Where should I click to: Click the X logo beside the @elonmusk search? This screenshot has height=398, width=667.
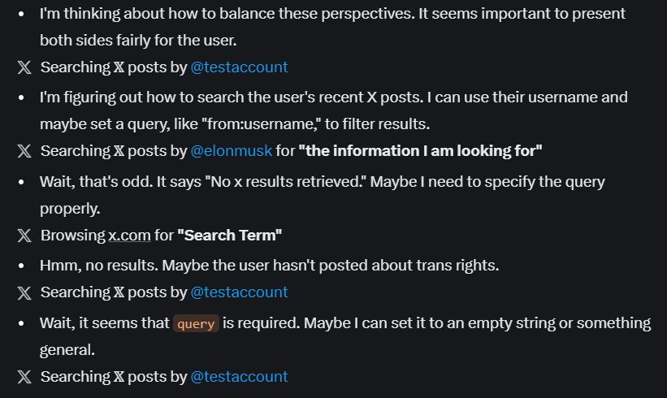[x=24, y=151]
